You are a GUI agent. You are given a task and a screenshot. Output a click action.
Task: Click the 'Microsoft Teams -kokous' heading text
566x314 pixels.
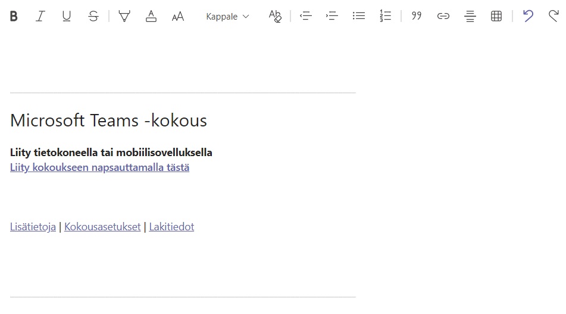point(108,121)
